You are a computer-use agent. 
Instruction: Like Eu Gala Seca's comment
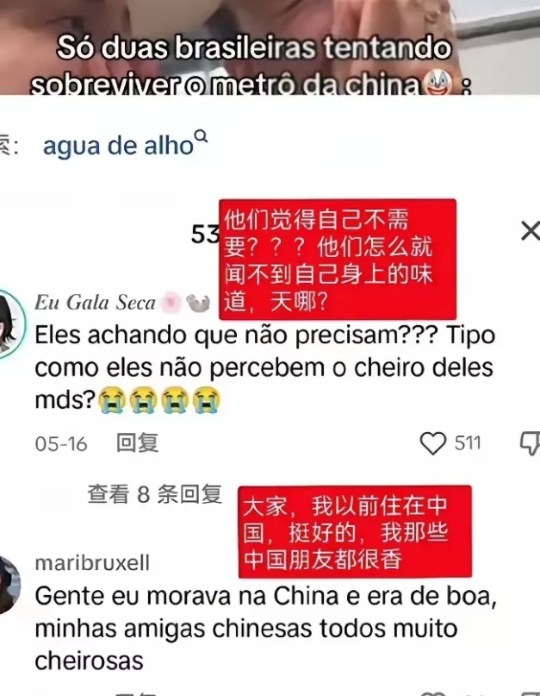point(432,443)
